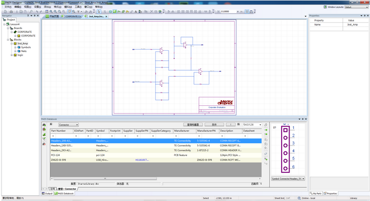
Task: Click the Add Part (DataBook) teal icon
Action: pos(110,12)
